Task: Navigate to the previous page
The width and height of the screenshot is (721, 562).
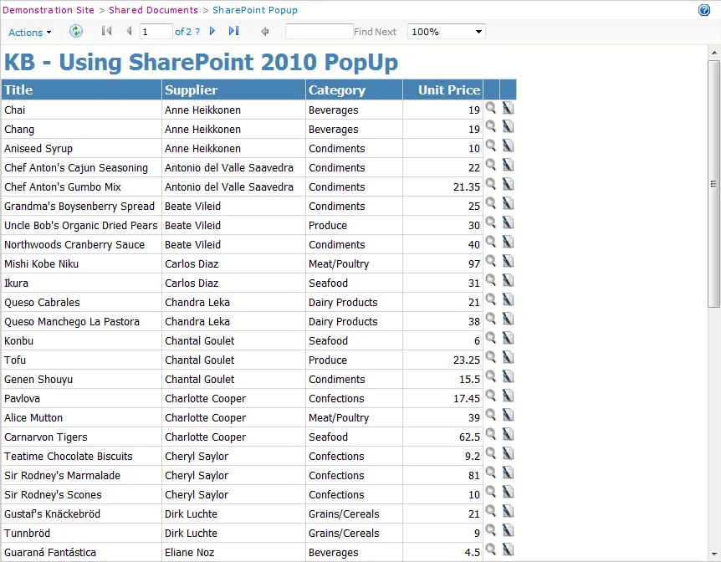Action: point(128,31)
